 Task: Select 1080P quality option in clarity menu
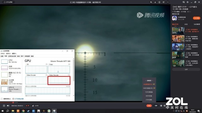149,88
